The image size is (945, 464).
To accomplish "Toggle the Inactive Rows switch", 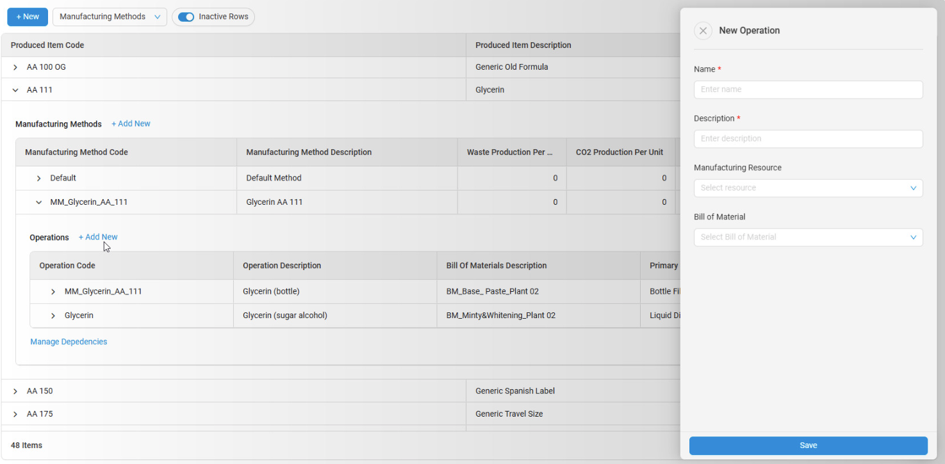I will click(x=186, y=17).
